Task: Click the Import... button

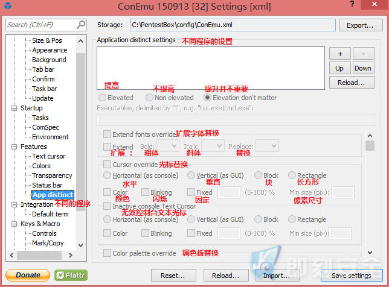Action: pyautogui.click(x=277, y=276)
